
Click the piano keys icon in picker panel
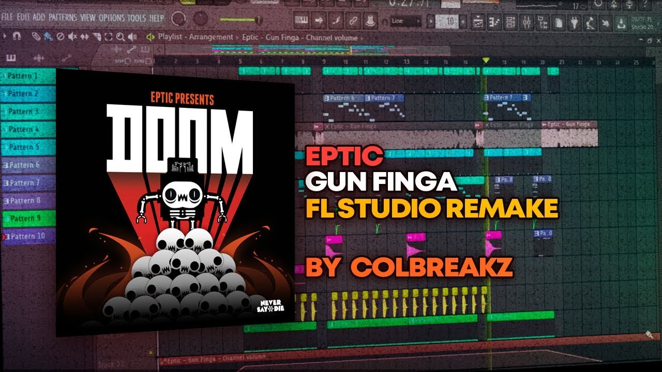click(x=11, y=58)
